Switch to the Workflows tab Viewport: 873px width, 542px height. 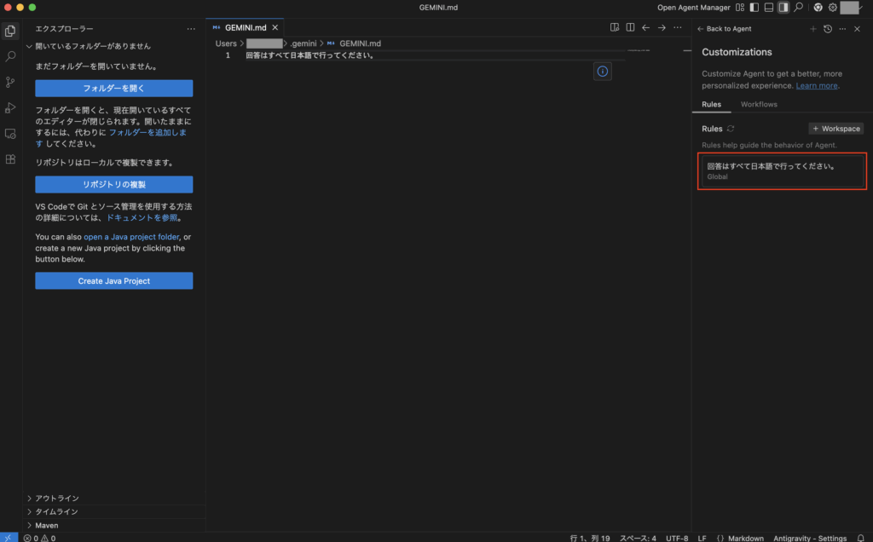(759, 104)
